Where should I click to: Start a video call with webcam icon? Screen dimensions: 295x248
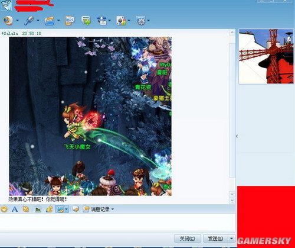click(8, 21)
